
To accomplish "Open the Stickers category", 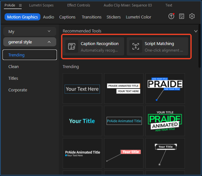I will tap(113, 17).
